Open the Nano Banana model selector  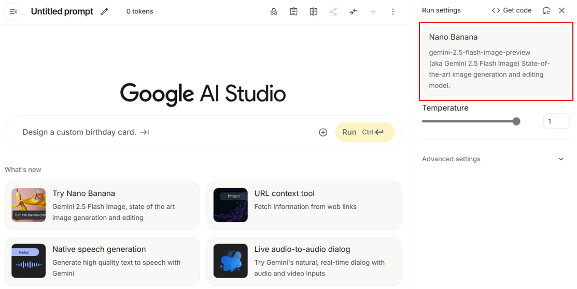[496, 61]
